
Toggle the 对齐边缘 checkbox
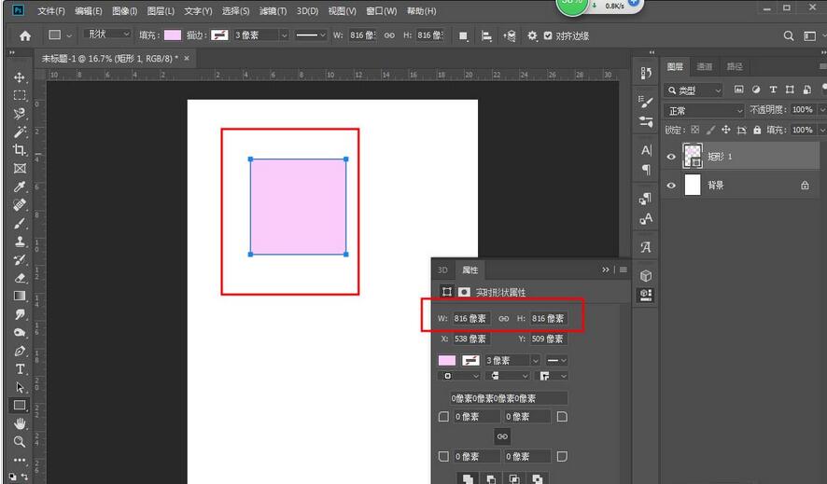[548, 35]
